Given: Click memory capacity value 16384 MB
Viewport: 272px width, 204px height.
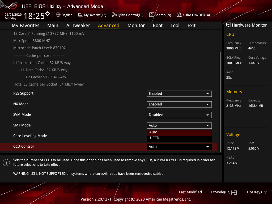Looking at the screenshot, I should pyautogui.click(x=256, y=106).
